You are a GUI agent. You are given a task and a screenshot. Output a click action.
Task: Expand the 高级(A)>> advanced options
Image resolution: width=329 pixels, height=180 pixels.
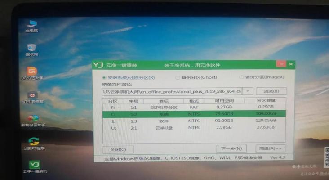tap(270, 148)
